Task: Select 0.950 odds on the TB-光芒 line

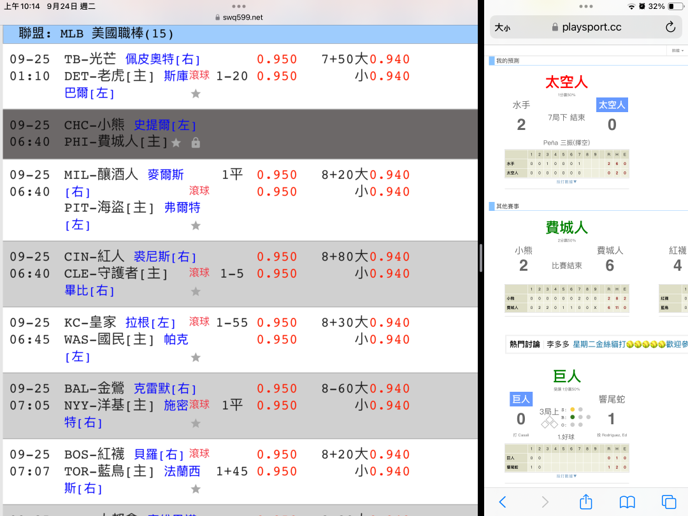Action: [x=277, y=59]
